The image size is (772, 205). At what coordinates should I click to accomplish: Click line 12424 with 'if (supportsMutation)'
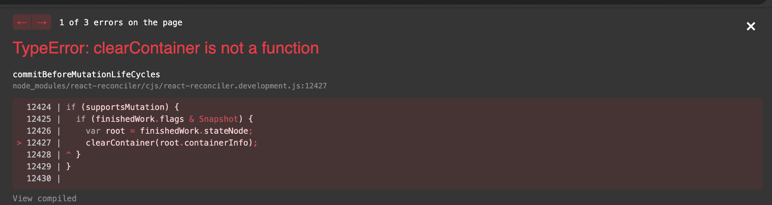tap(123, 107)
